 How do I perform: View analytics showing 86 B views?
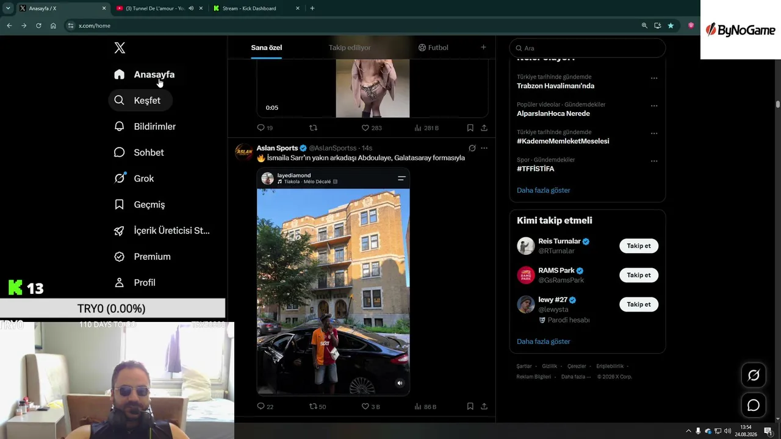click(425, 407)
